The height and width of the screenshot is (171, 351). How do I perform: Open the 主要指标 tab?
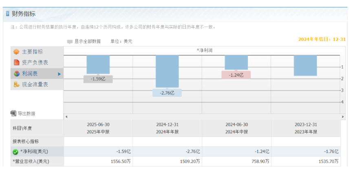pyautogui.click(x=37, y=52)
